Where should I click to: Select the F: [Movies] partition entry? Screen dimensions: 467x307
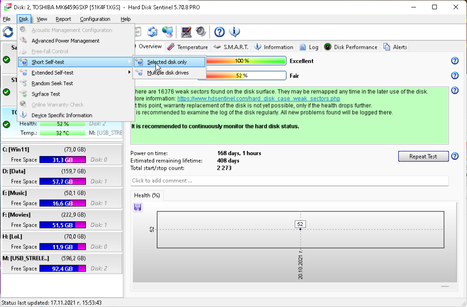[62, 219]
